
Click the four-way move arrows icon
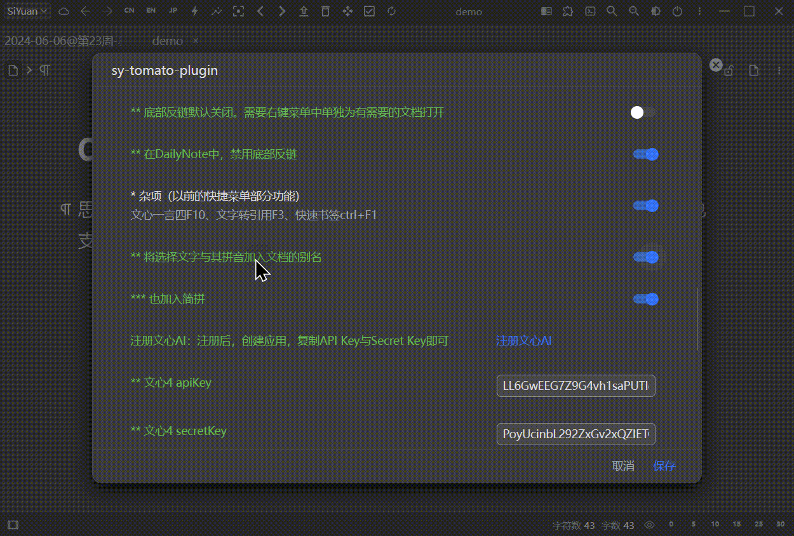[x=347, y=11]
